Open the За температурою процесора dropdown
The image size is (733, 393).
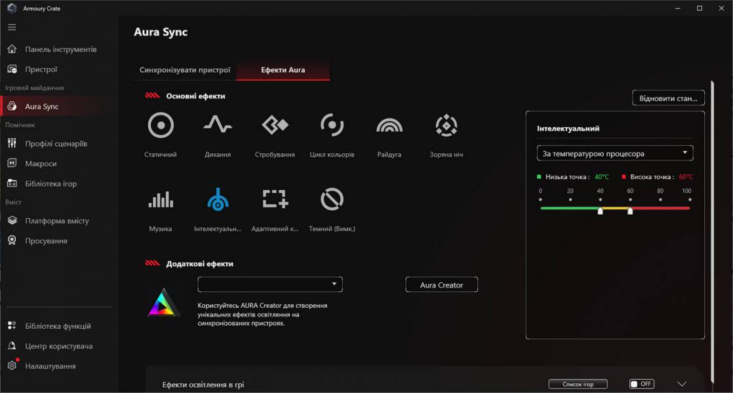614,153
